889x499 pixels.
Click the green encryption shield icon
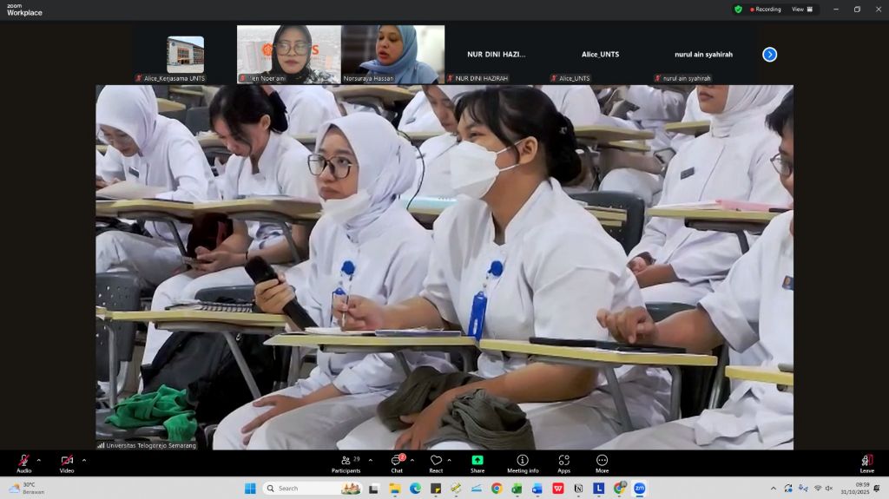pos(738,10)
